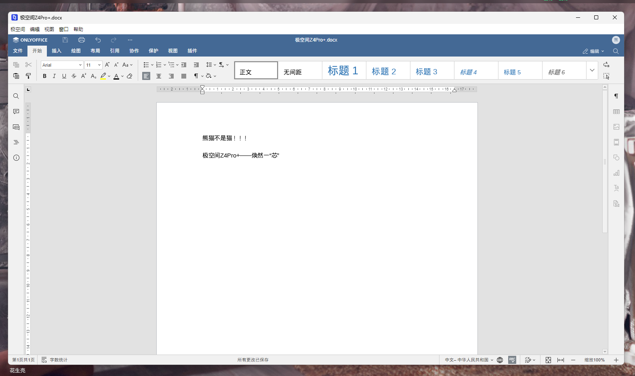Switch to the 引用 tab
The height and width of the screenshot is (376, 635).
point(115,51)
